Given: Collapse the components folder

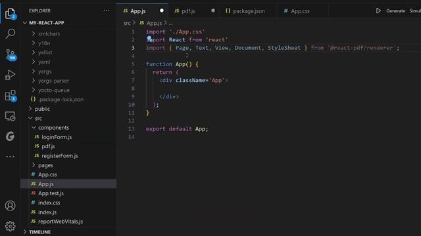Looking at the screenshot, I should click(x=53, y=128).
